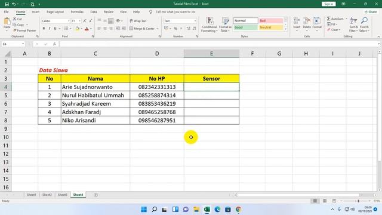Click Tell me what you want to do
Image resolution: width=382 pixels, height=215 pixels.
click(175, 12)
